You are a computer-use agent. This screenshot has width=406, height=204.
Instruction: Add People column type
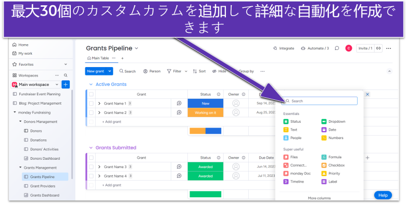click(293, 138)
